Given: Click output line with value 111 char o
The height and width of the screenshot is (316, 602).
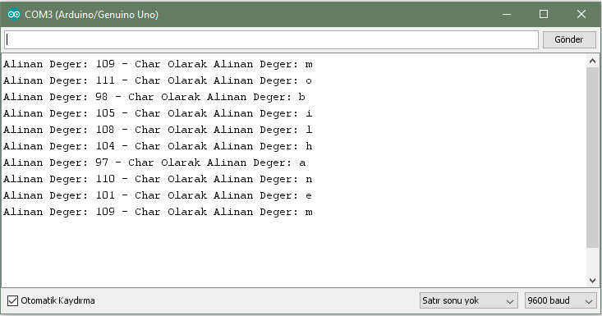Looking at the screenshot, I should click(x=158, y=80).
